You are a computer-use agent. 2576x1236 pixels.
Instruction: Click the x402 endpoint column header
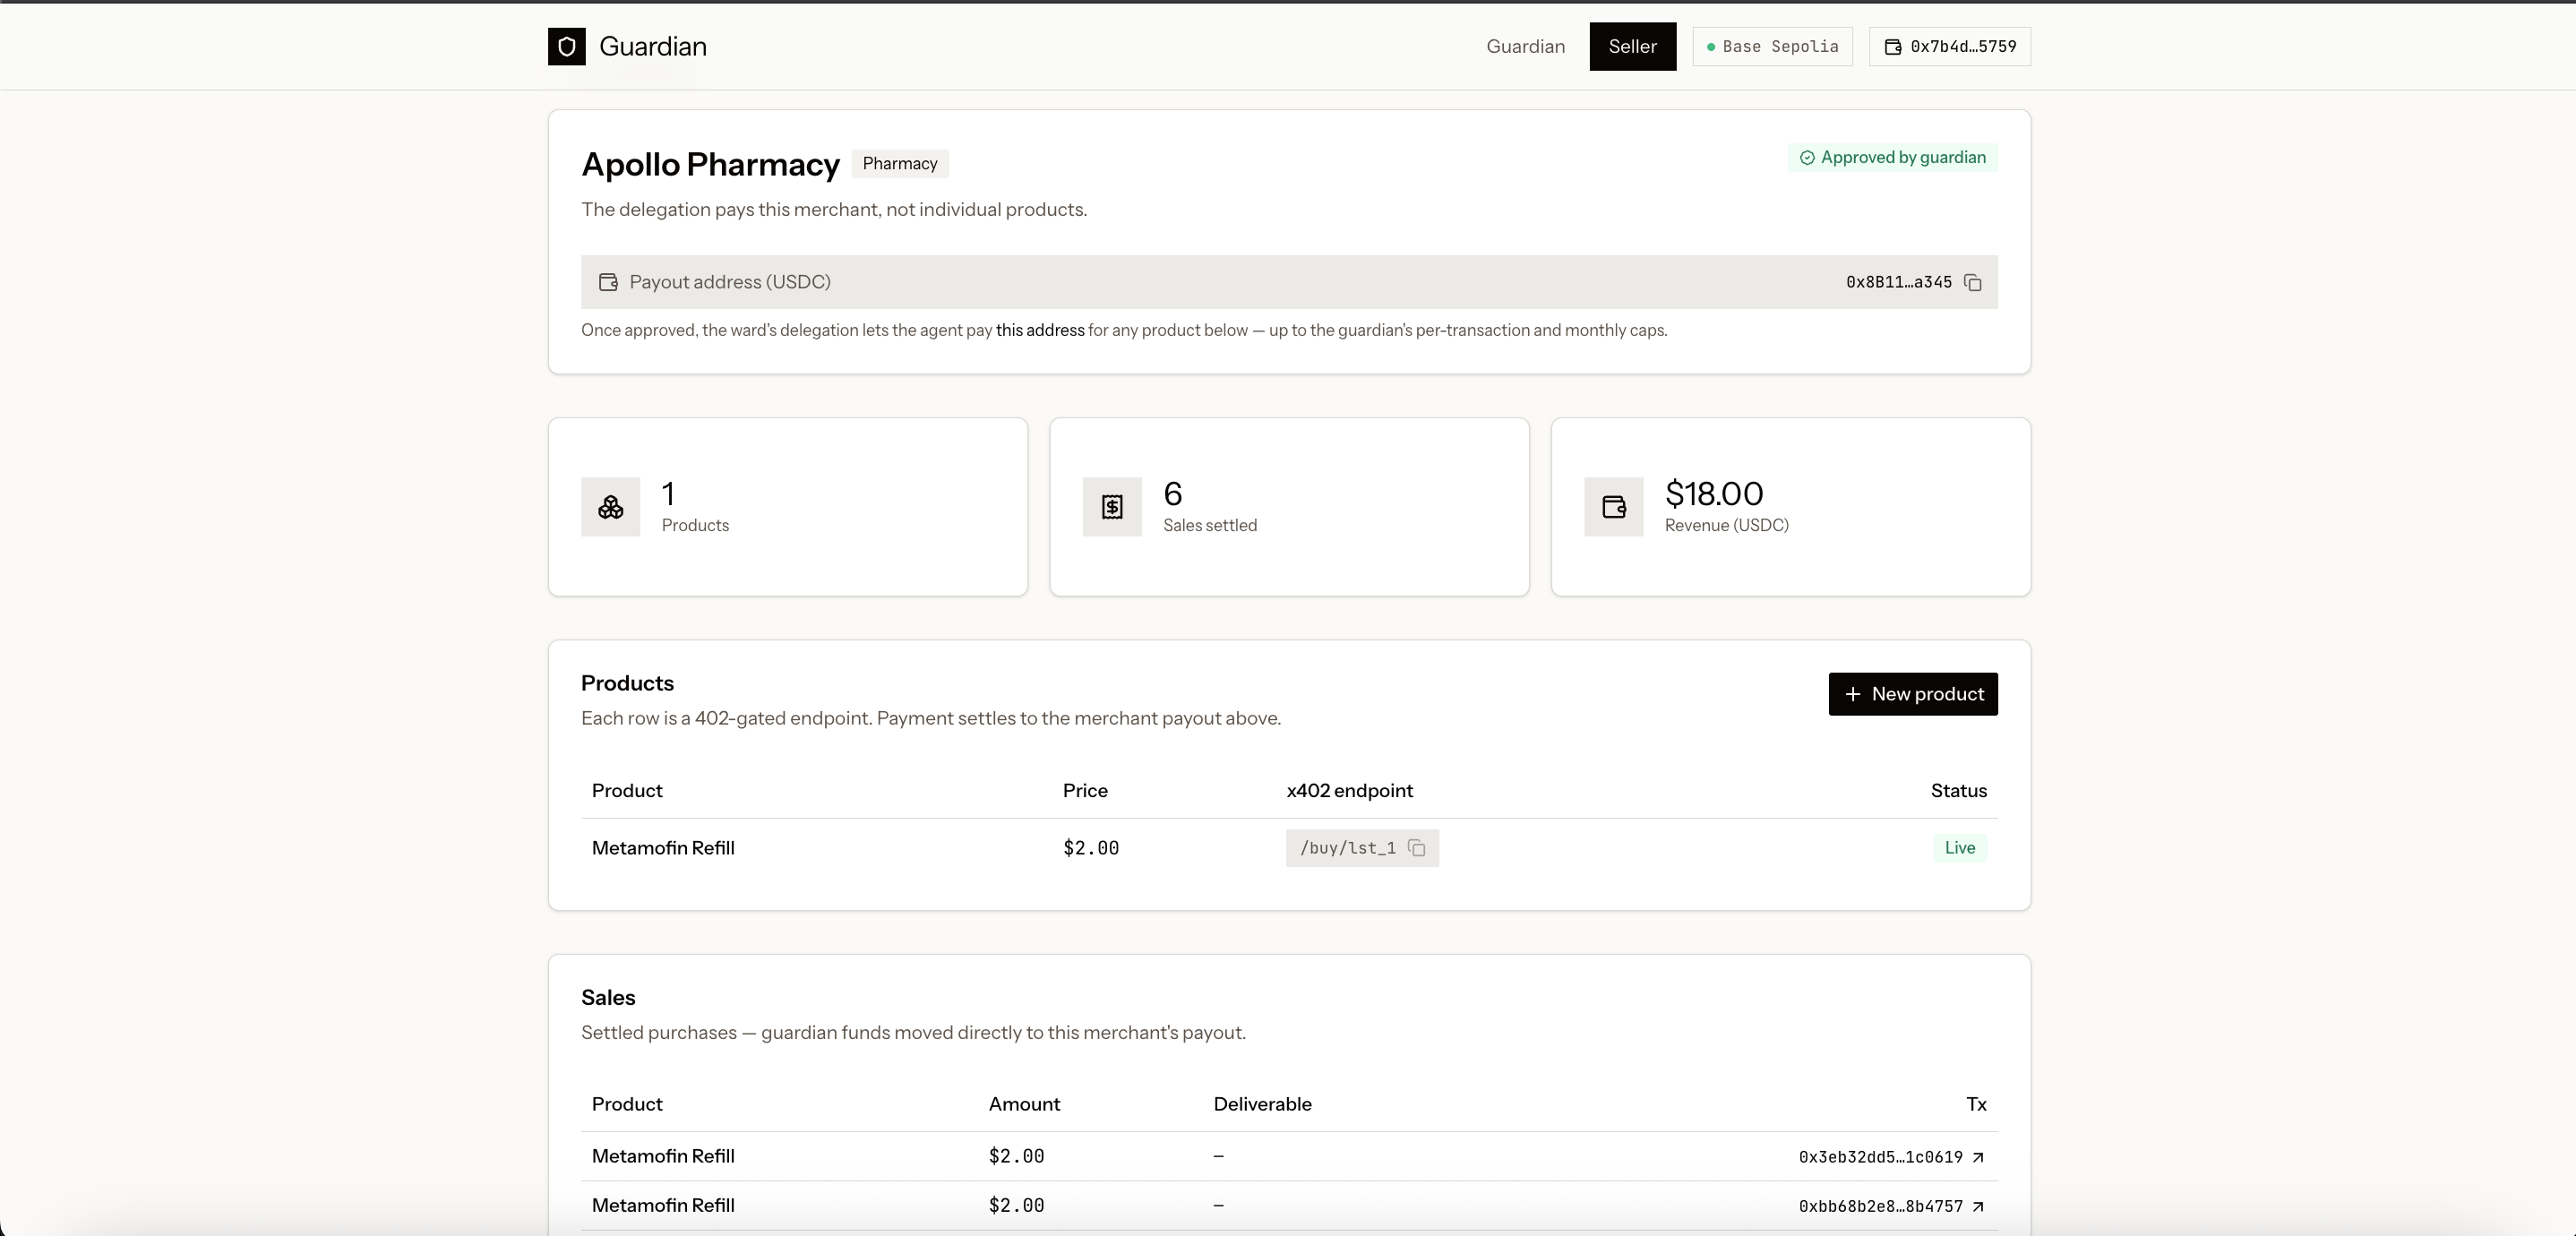coord(1349,791)
